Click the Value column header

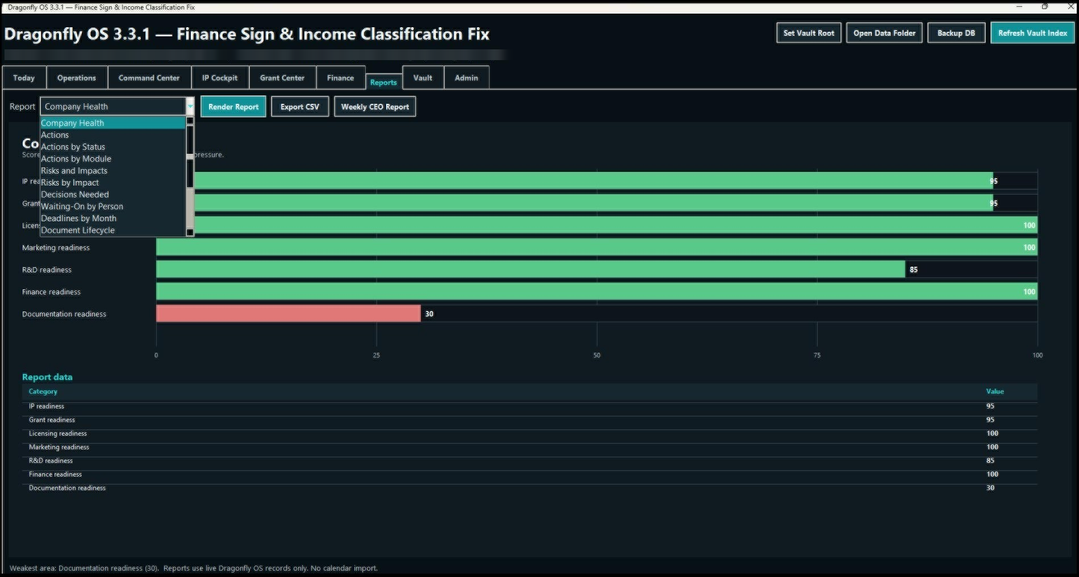click(x=995, y=391)
